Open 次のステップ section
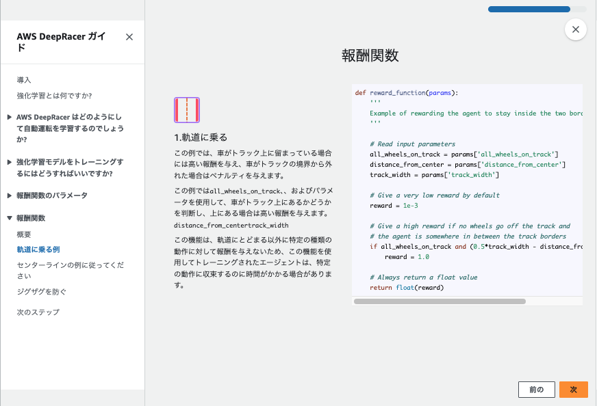597x406 pixels. click(38, 312)
